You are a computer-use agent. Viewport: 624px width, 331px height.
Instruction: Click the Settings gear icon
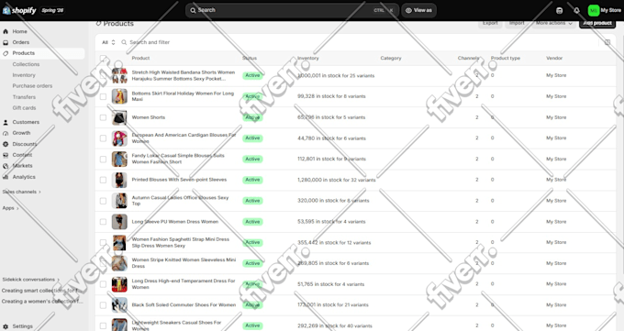pyautogui.click(x=6, y=326)
